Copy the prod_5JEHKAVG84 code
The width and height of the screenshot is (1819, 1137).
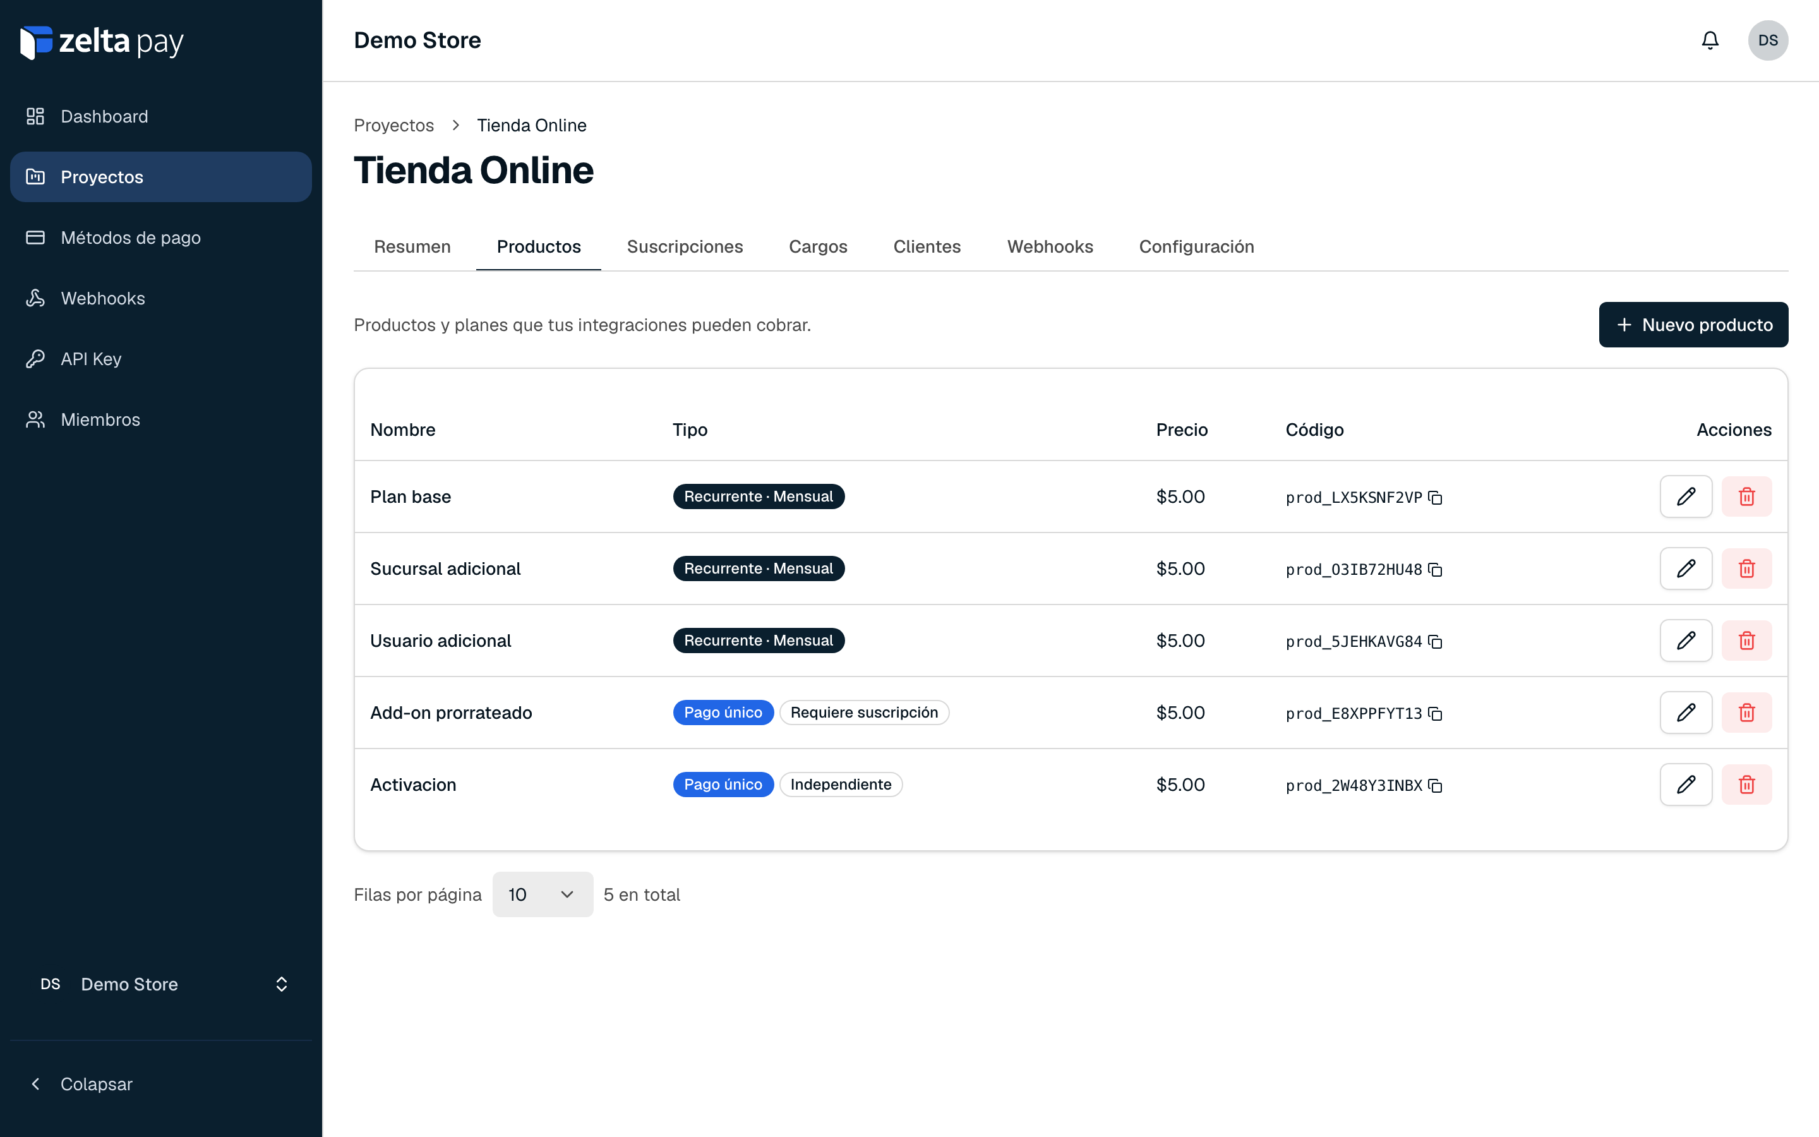pos(1435,641)
